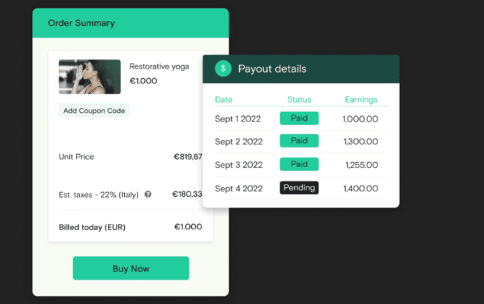This screenshot has width=484, height=304.
Task: Click the Paid badge for Sept 2 2022
Action: (299, 140)
